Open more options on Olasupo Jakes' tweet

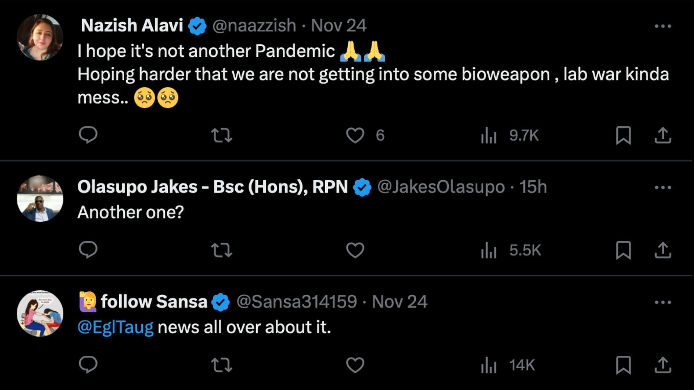click(x=663, y=187)
